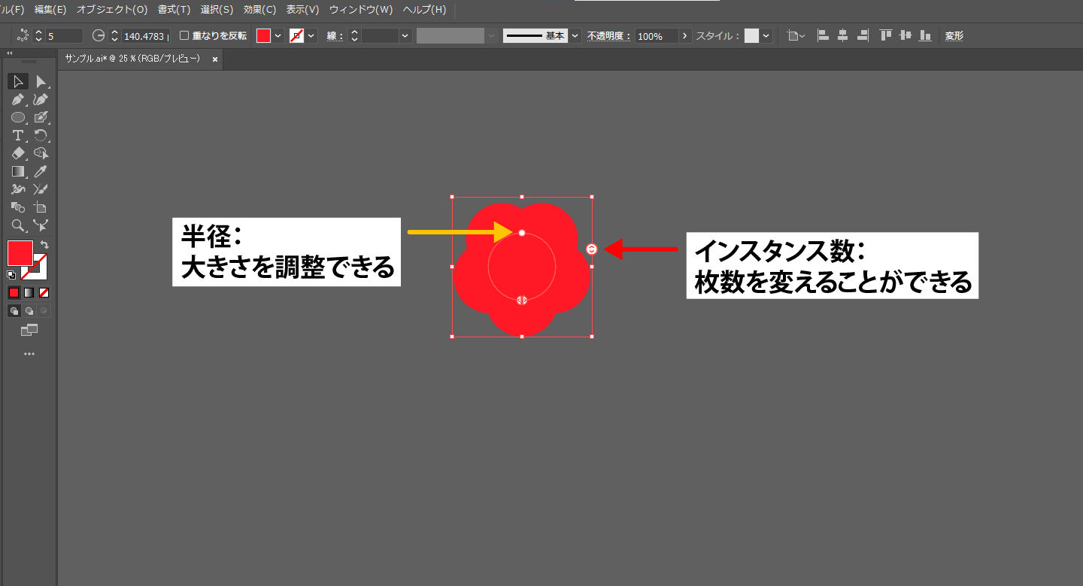Activate the Type tool
Viewport: 1083px width, 586px height.
18,135
